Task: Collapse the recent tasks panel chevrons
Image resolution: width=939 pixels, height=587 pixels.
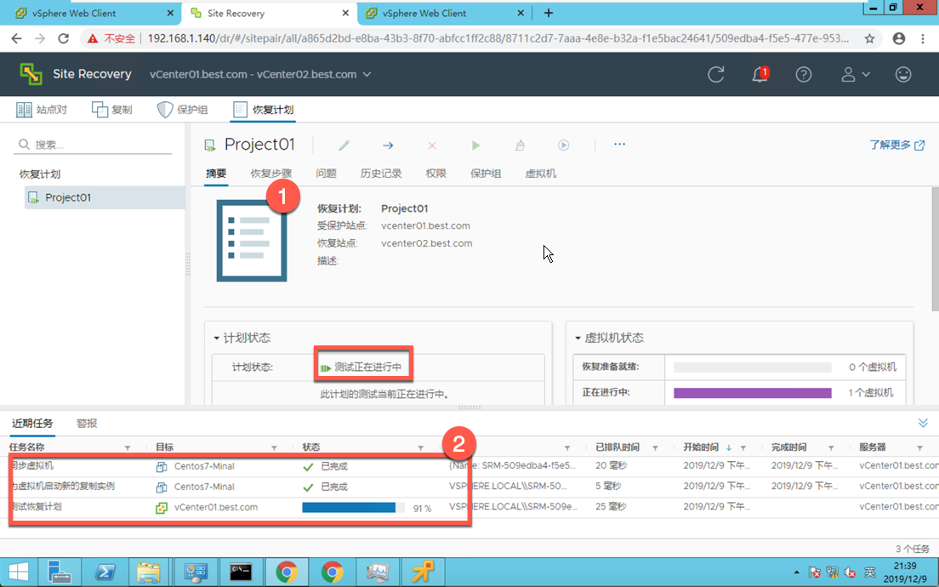Action: coord(923,423)
